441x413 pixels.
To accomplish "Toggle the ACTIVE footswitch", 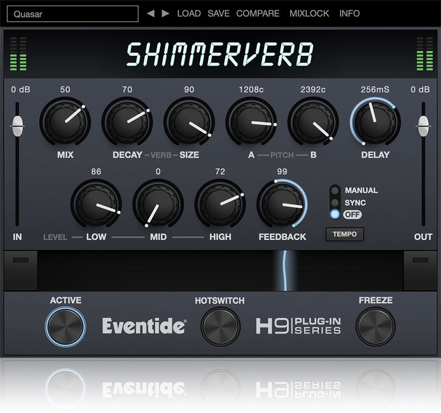I will click(x=65, y=326).
